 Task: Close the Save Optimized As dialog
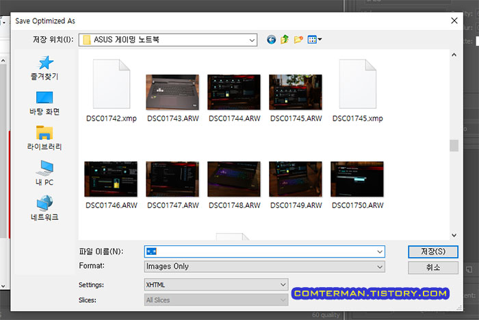pyautogui.click(x=454, y=21)
